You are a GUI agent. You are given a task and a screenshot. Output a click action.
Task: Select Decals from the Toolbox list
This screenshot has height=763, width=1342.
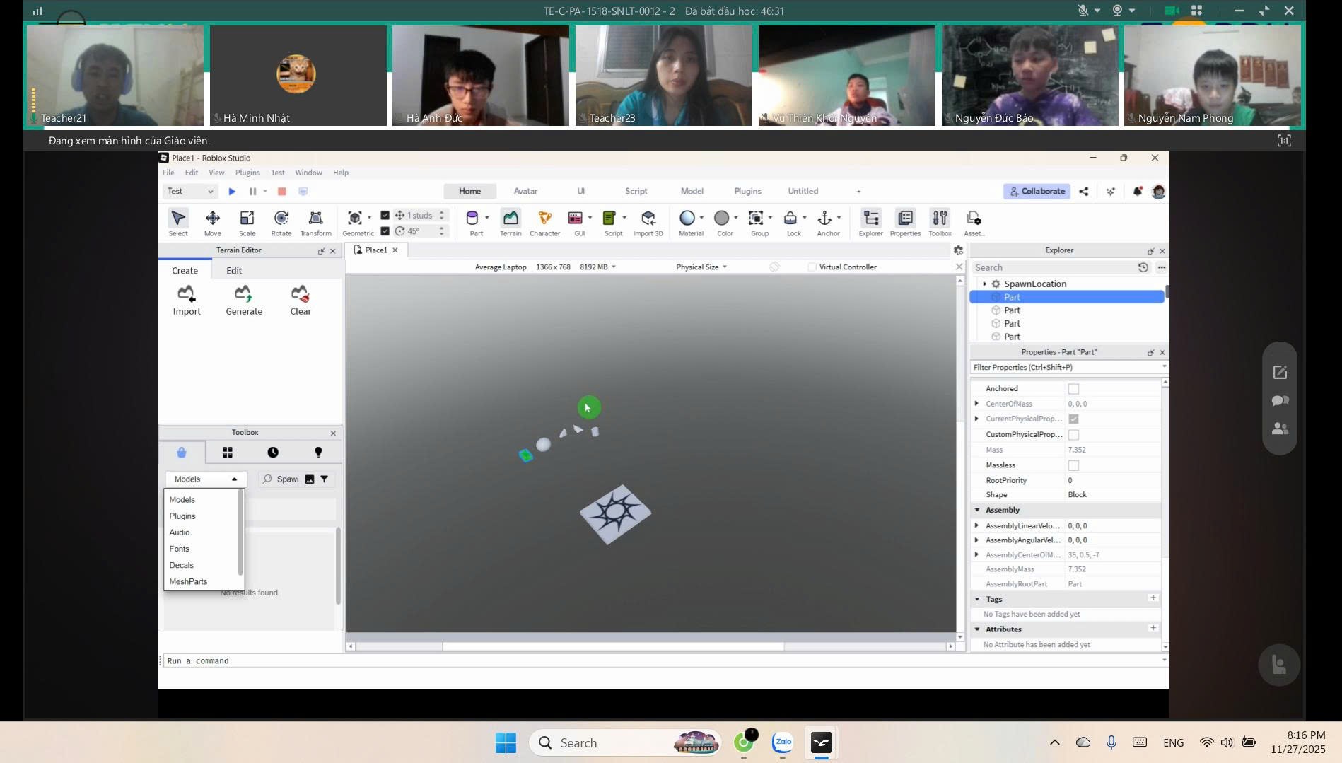click(x=182, y=565)
